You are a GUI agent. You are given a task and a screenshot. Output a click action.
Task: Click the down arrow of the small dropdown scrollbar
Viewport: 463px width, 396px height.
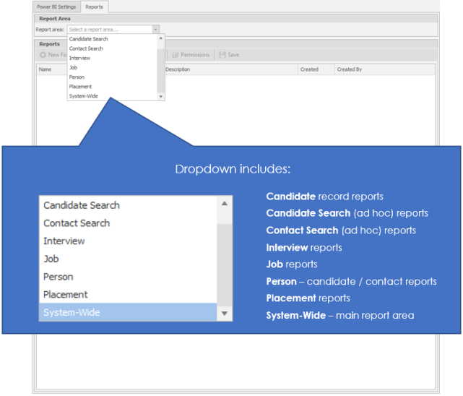[x=161, y=96]
